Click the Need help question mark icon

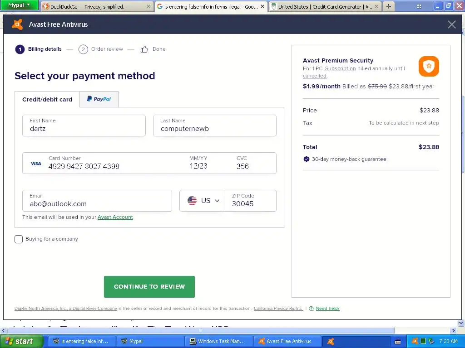coord(311,308)
